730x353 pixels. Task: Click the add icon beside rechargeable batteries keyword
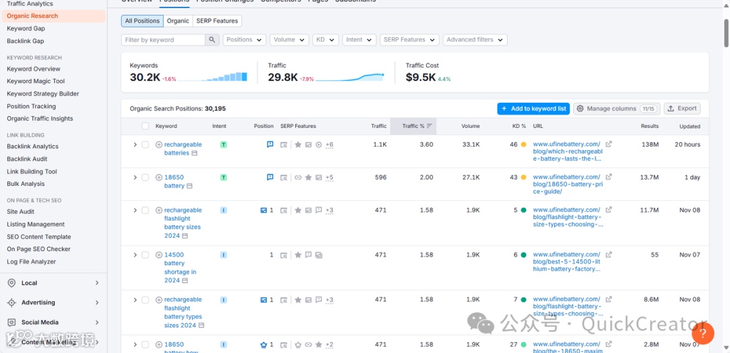point(159,145)
